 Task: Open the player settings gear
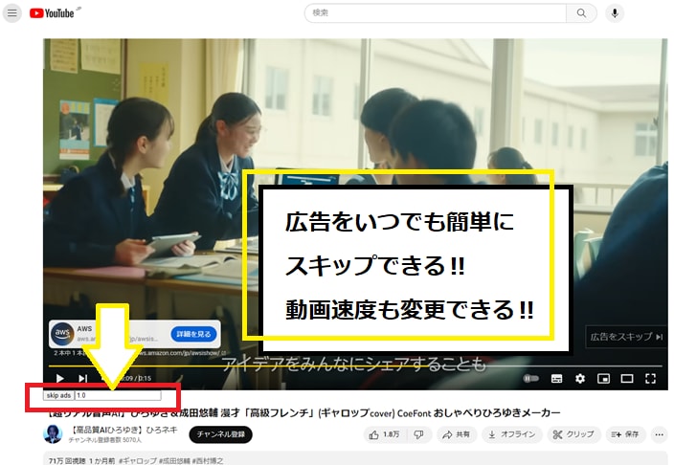tap(580, 378)
